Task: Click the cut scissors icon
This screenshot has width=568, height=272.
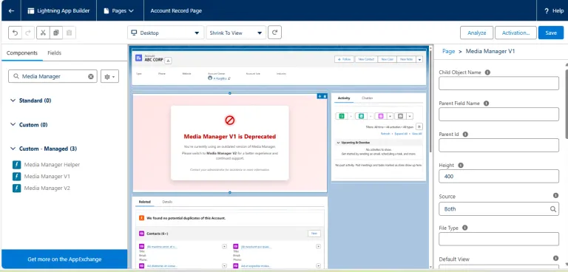Action: click(43, 33)
